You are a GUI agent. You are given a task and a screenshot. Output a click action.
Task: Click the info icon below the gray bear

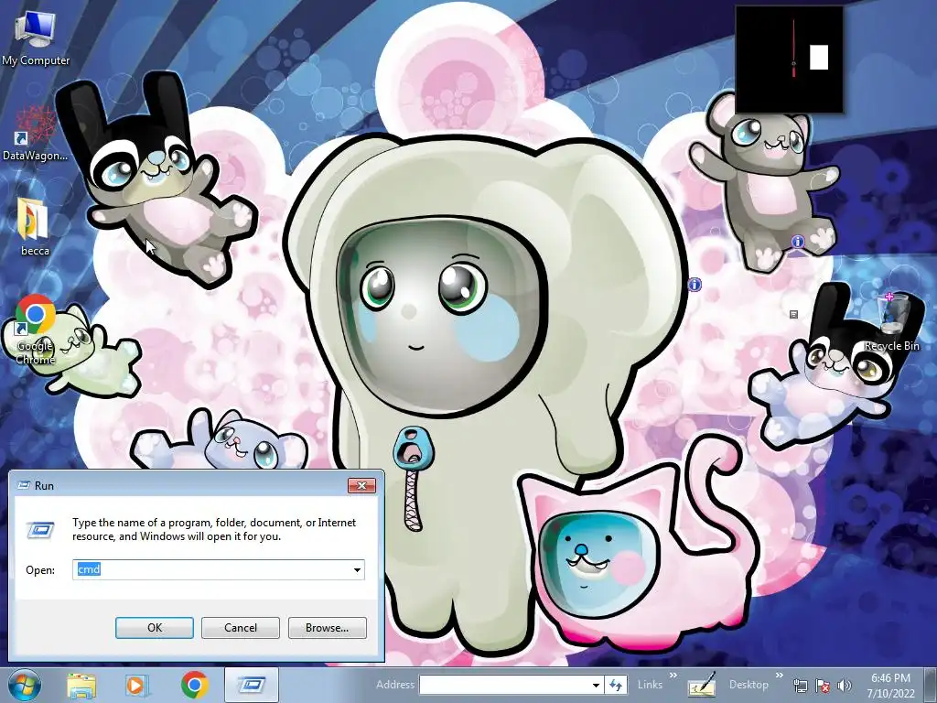(798, 242)
